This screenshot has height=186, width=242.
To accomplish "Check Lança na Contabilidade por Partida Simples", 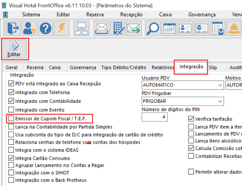I will [11, 127].
